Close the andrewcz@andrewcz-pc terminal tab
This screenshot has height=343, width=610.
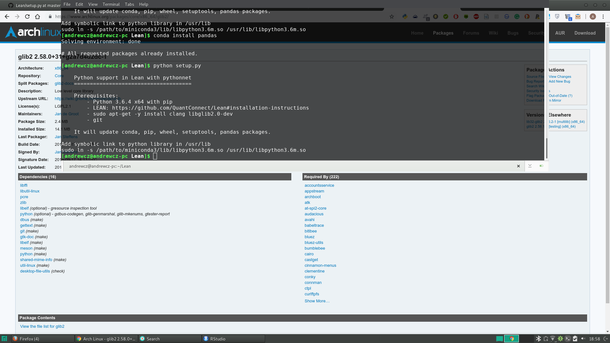click(518, 166)
